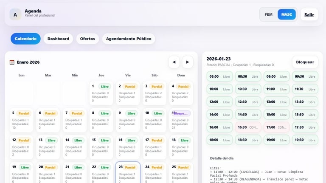The height and width of the screenshot is (183, 326).
Task: Click the Estado: PARCIAL status line
Action: tap(240, 65)
